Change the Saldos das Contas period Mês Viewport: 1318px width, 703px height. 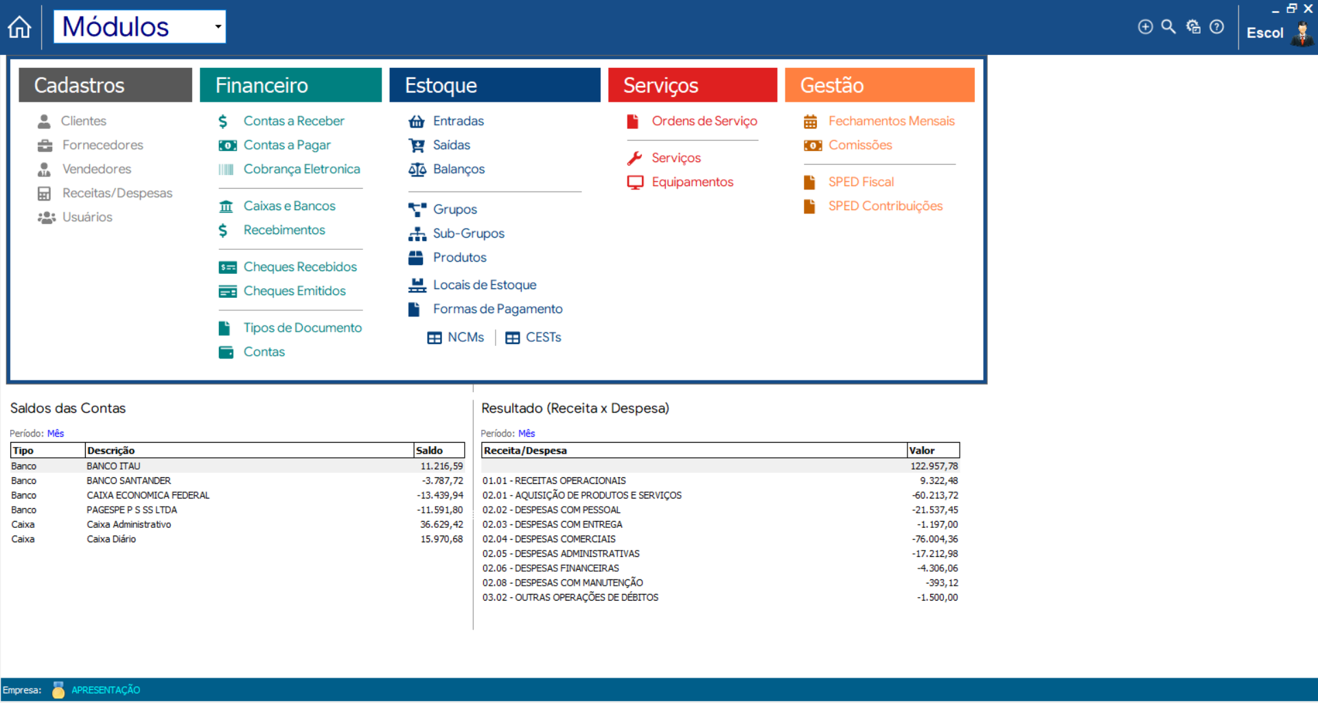[x=56, y=433]
